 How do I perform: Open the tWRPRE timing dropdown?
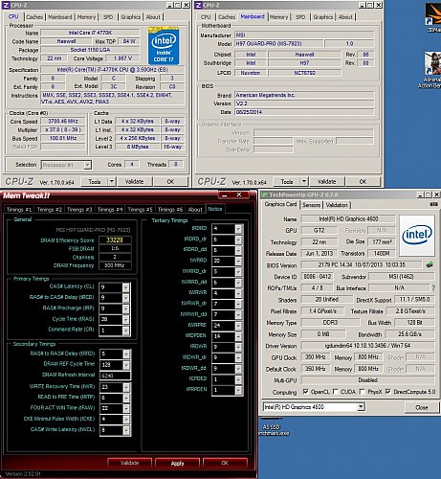pyautogui.click(x=238, y=325)
